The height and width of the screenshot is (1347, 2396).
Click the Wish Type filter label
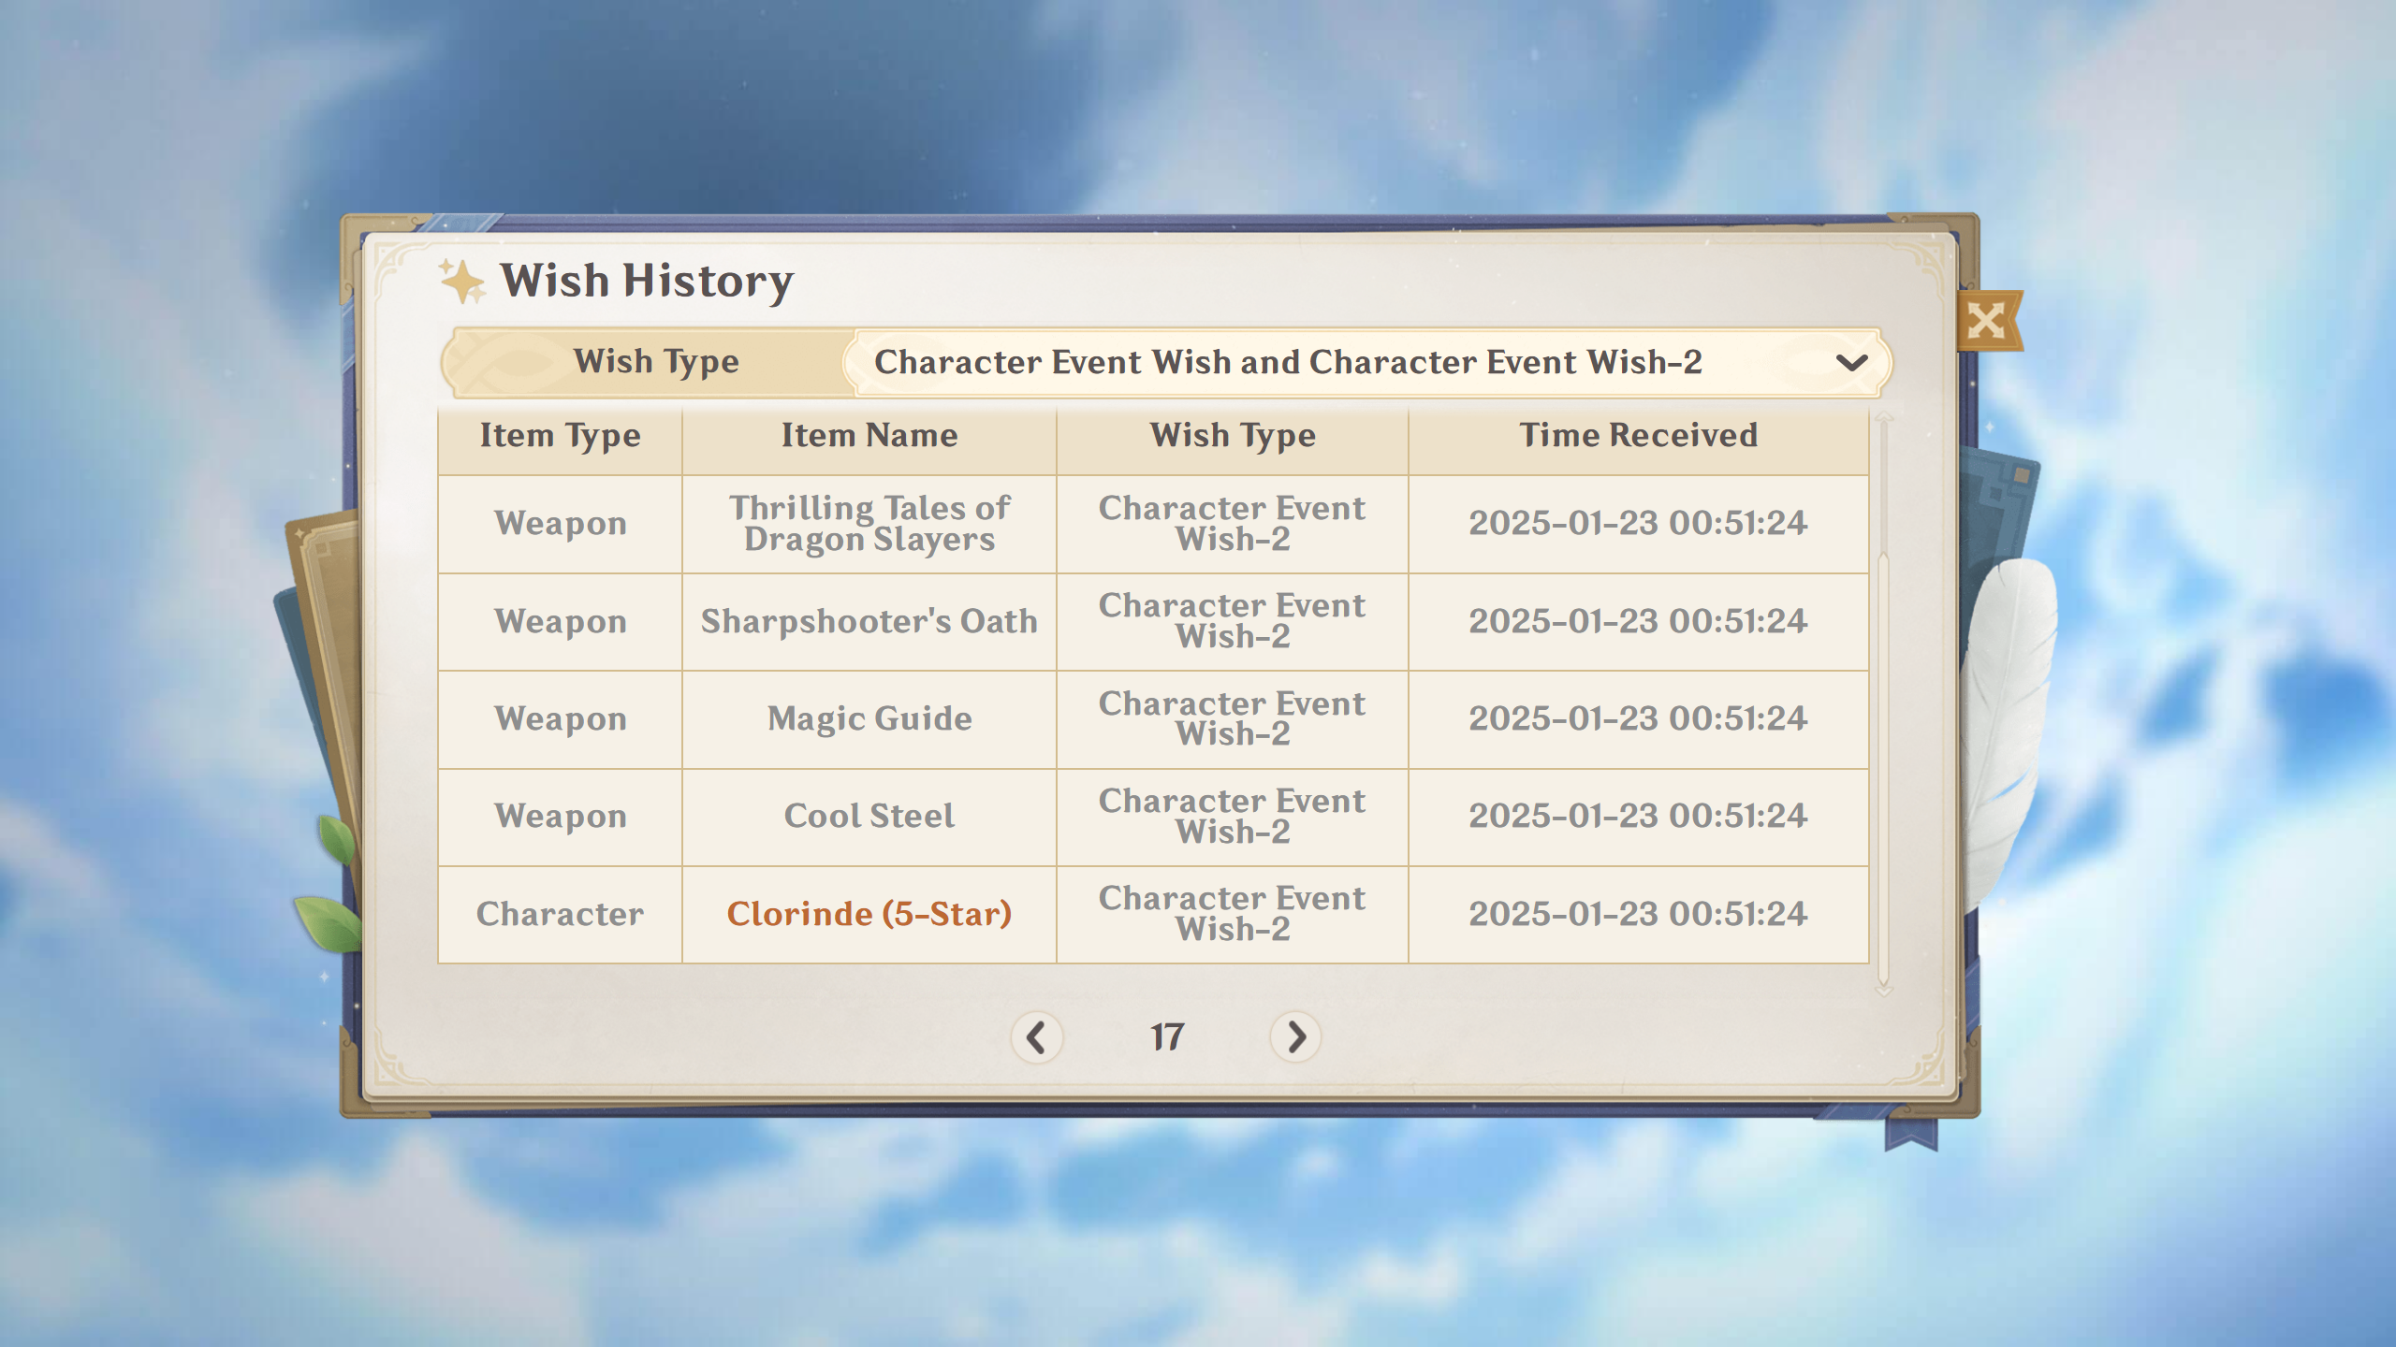coord(656,362)
